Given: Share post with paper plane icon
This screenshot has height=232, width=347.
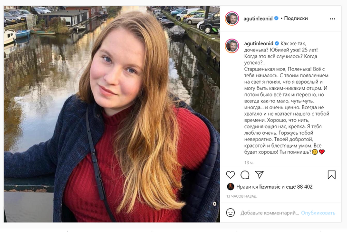Looking at the screenshot, I should (259, 175).
